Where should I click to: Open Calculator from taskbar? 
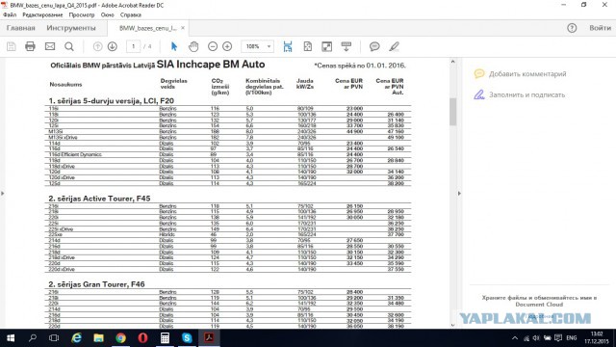tap(165, 338)
